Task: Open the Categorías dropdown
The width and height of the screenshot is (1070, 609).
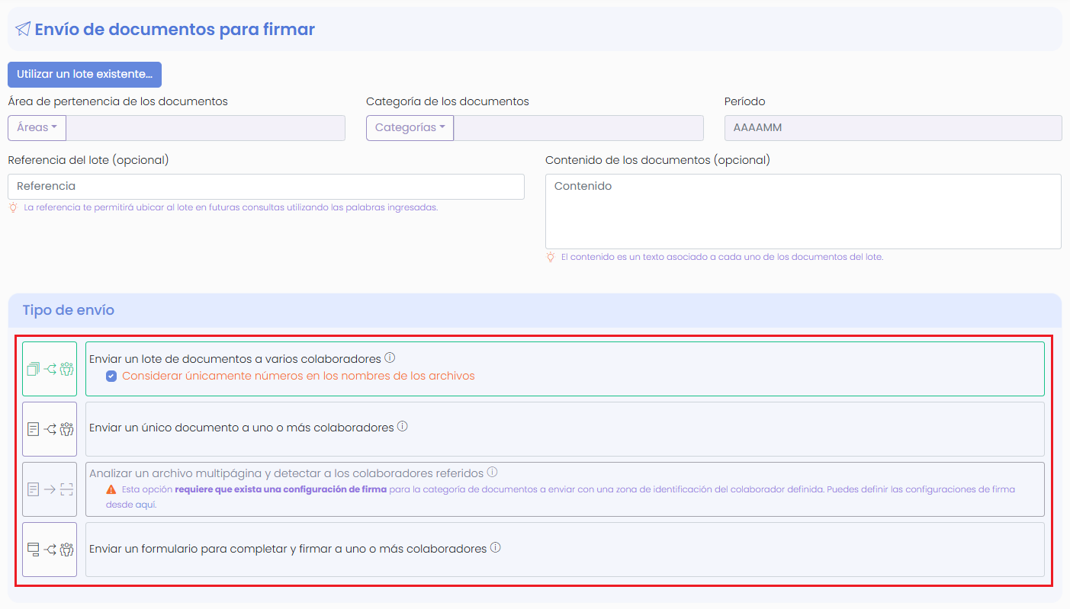Action: tap(410, 128)
